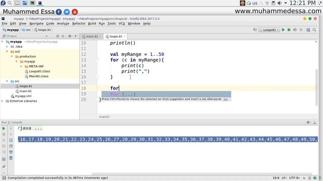This screenshot has width=323, height=181.
Task: Click the editor vertical scrollbar
Action: click(316, 87)
